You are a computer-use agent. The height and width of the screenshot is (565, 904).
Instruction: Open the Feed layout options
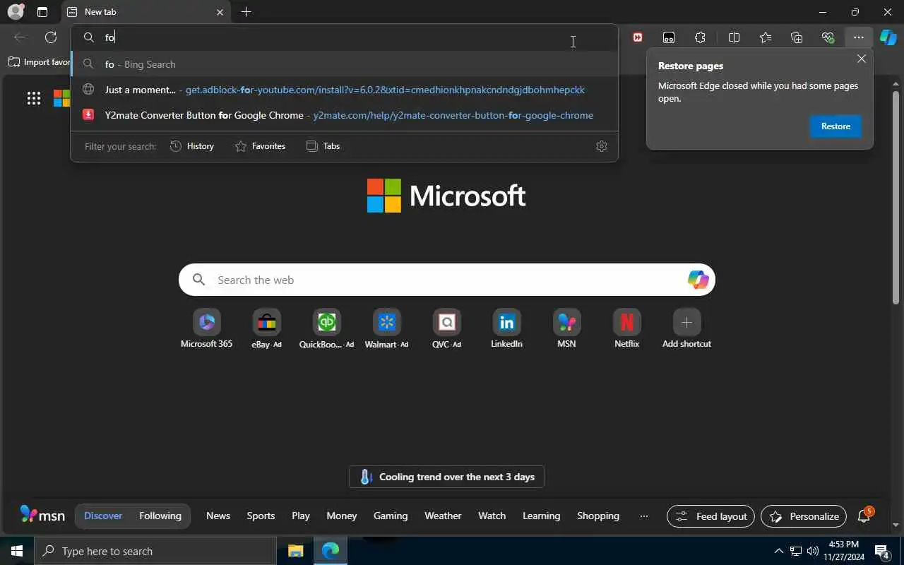(x=710, y=516)
